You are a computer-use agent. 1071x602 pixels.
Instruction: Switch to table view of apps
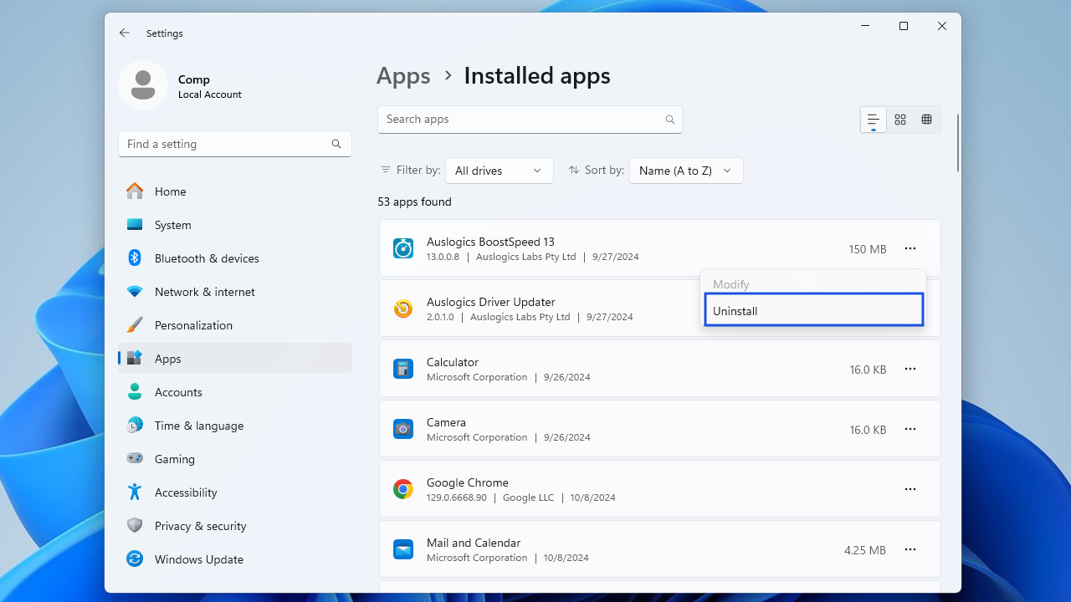926,120
